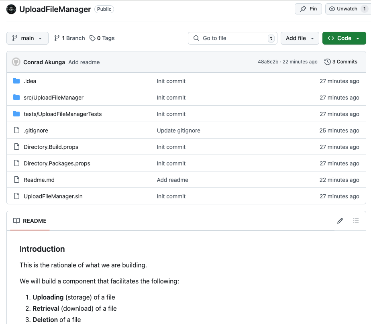Expand the Add file dropdown

click(x=300, y=38)
